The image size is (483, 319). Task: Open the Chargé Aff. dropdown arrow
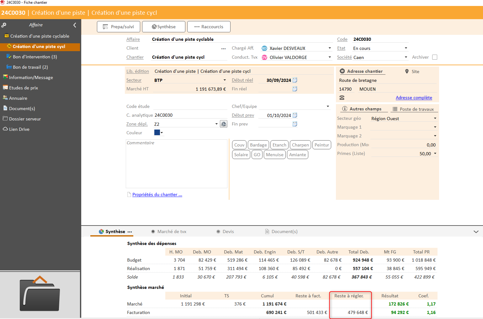coord(330,48)
